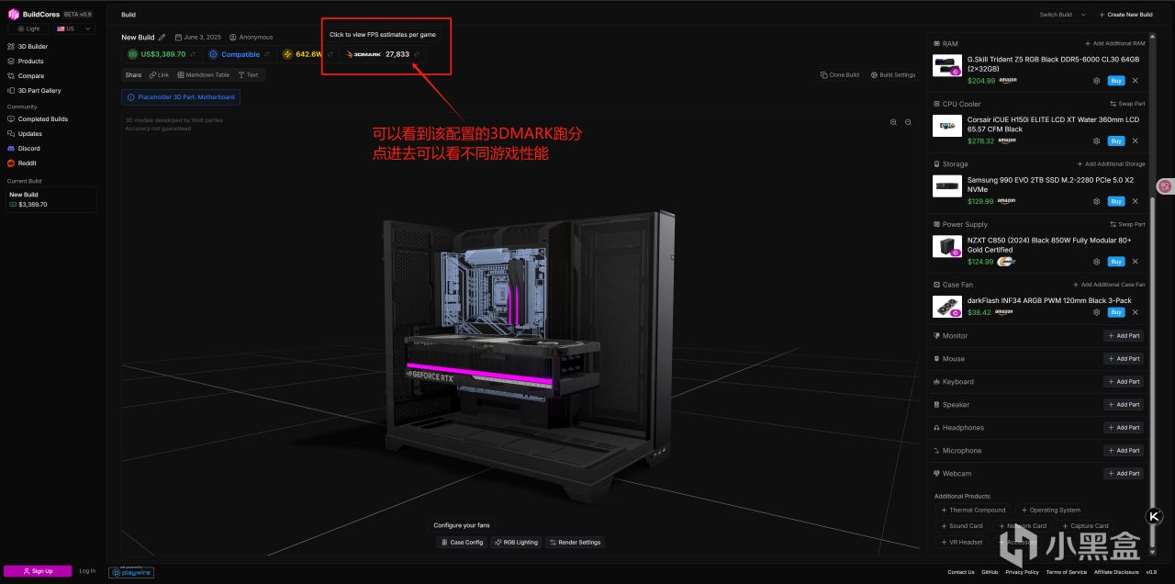Click Placeholder 3D Part: Motherboard notice

[181, 97]
